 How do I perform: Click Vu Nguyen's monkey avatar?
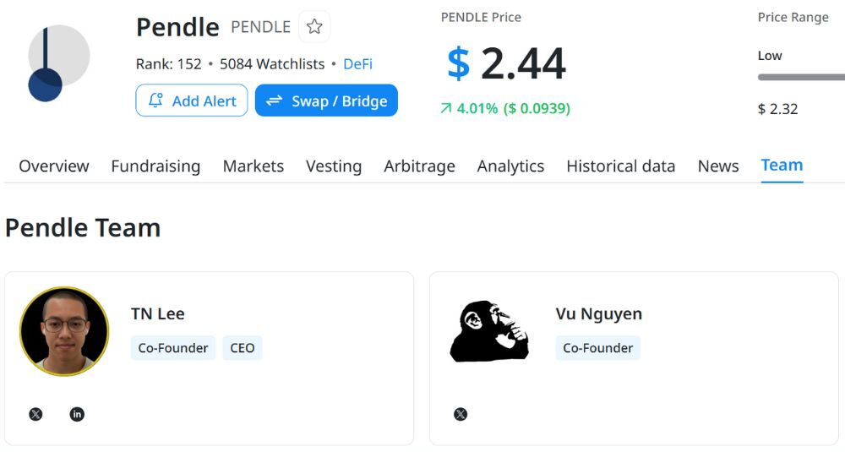489,331
